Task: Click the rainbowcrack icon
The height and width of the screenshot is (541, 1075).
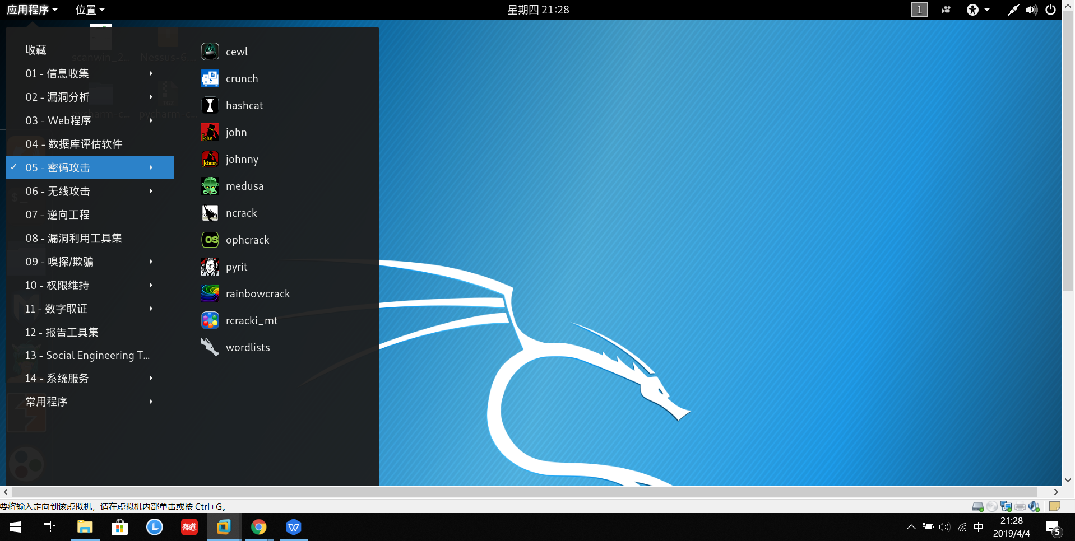Action: [210, 293]
